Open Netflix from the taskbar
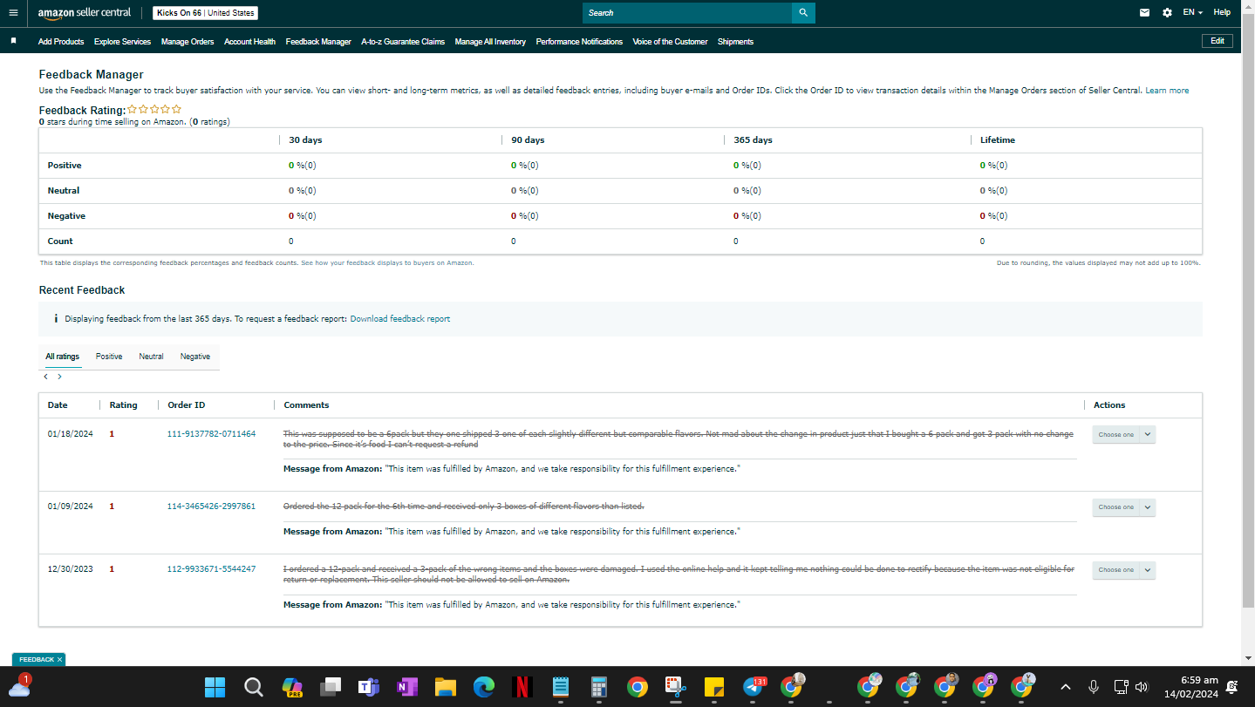 522,688
